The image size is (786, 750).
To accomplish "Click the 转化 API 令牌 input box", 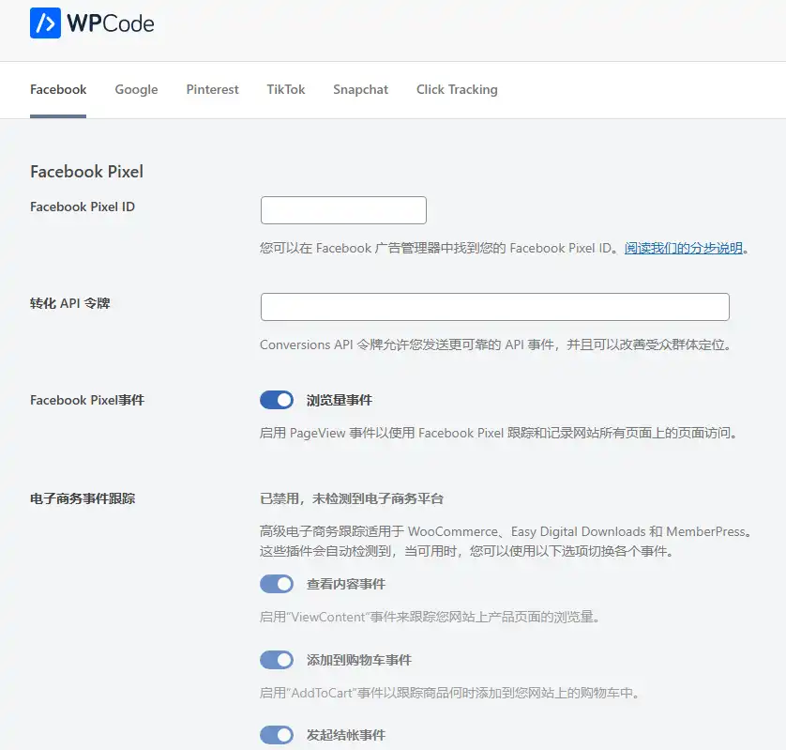I will tap(494, 306).
